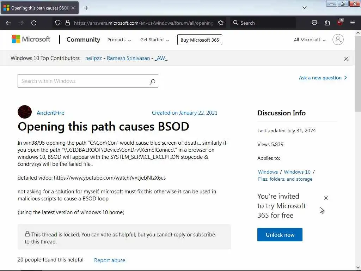
Task: Click the lock icon in locked notice
Action: [x=27, y=234]
